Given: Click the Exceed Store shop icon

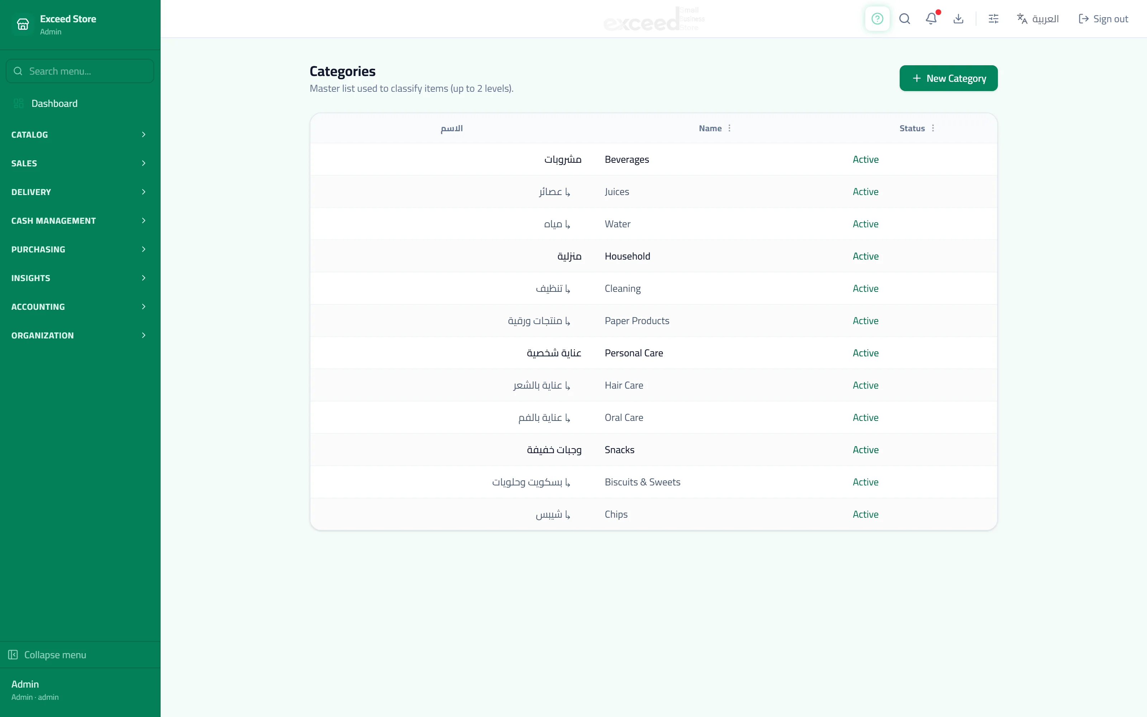Looking at the screenshot, I should [x=23, y=24].
